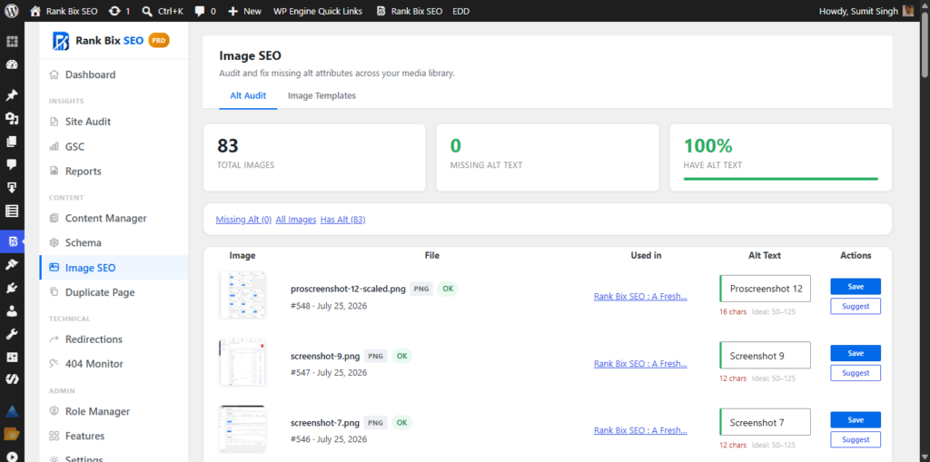Click the highlighted Rank Bix icon in the WordPress sidebar
The width and height of the screenshot is (930, 462).
click(12, 241)
